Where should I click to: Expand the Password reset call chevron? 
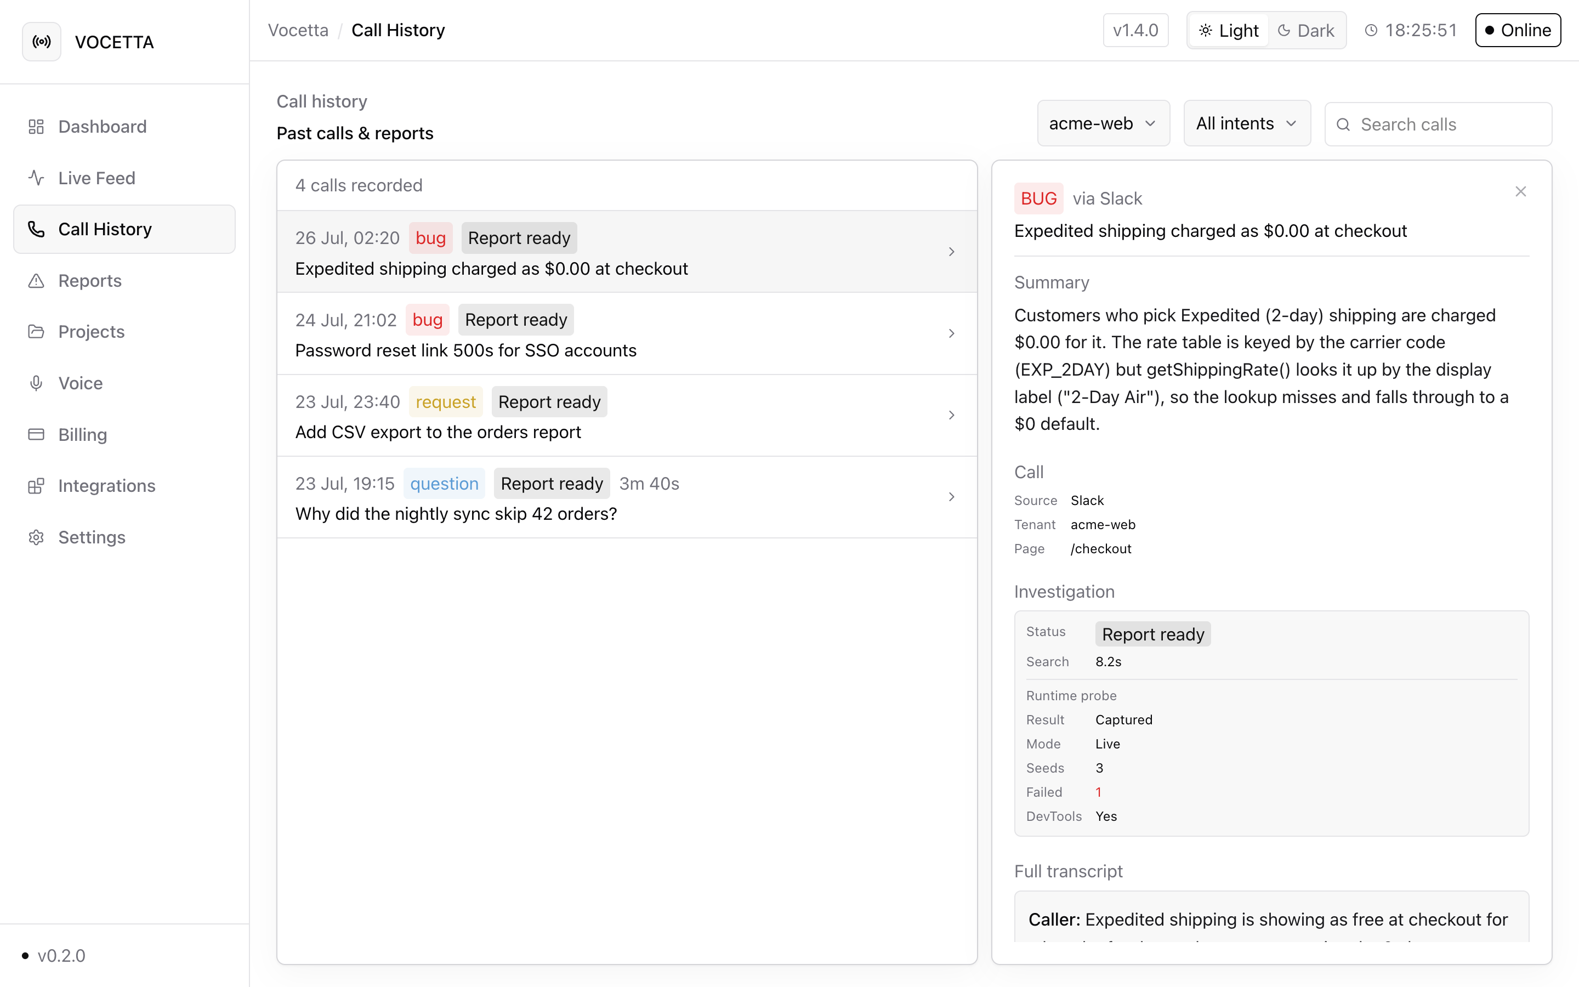tap(951, 333)
